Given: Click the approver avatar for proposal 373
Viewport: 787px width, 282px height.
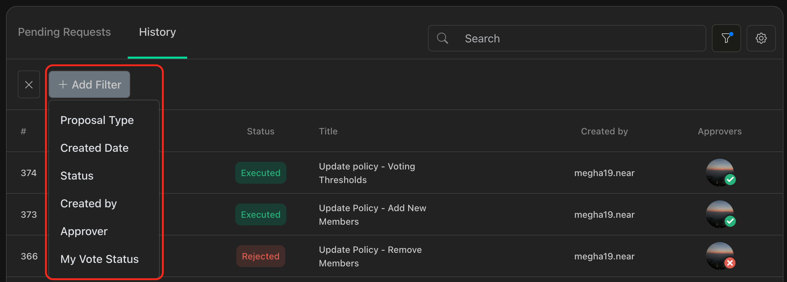Looking at the screenshot, I should tap(720, 214).
